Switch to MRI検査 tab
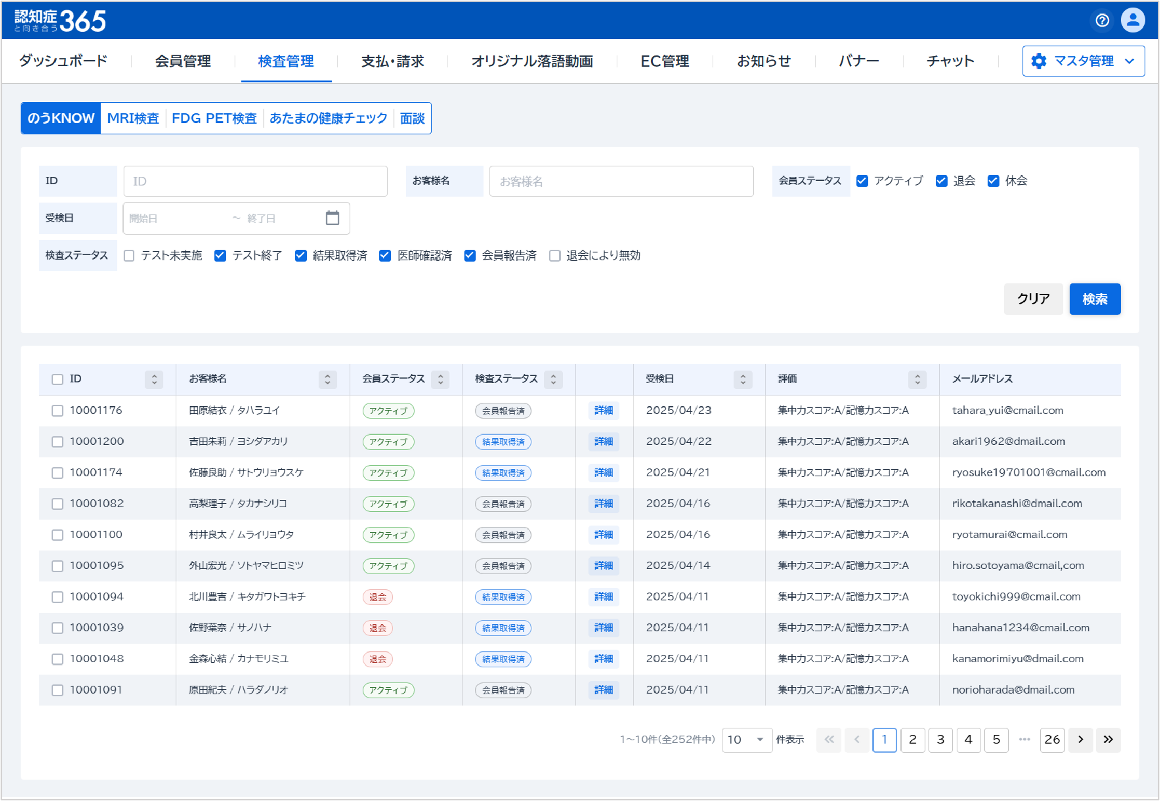Viewport: 1160px width, 801px height. 133,118
